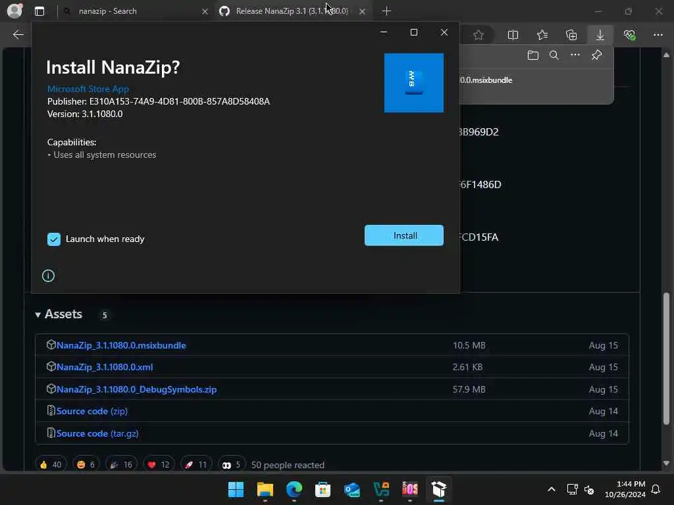
Task: Close the App Installer dialog window
Action: tap(444, 32)
